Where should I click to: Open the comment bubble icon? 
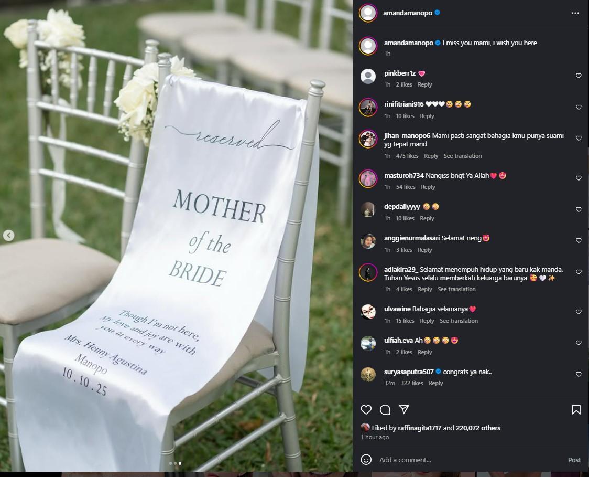(385, 410)
